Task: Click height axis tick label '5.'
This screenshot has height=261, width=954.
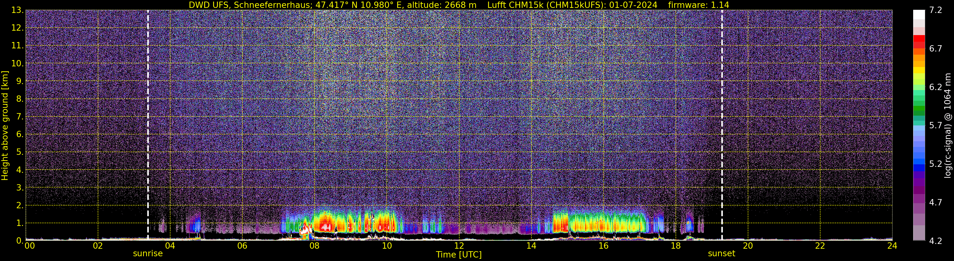Action: coord(19,152)
